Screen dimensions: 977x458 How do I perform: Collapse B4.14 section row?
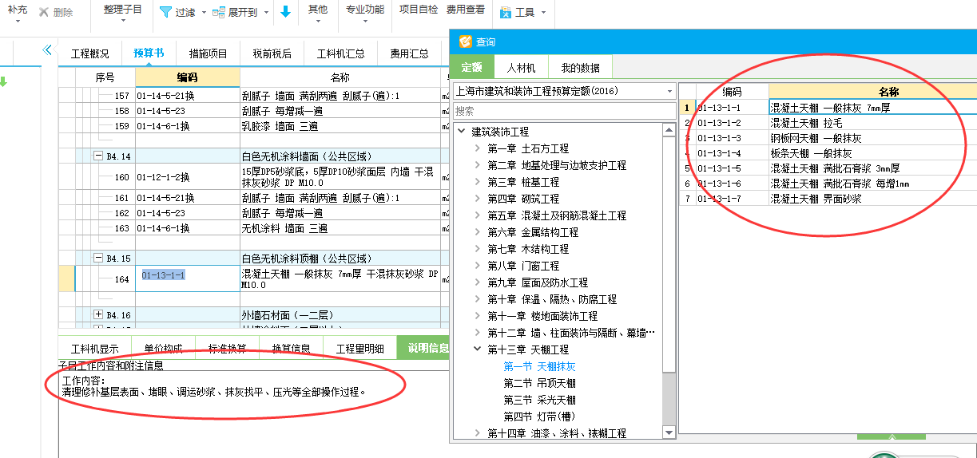(x=98, y=156)
